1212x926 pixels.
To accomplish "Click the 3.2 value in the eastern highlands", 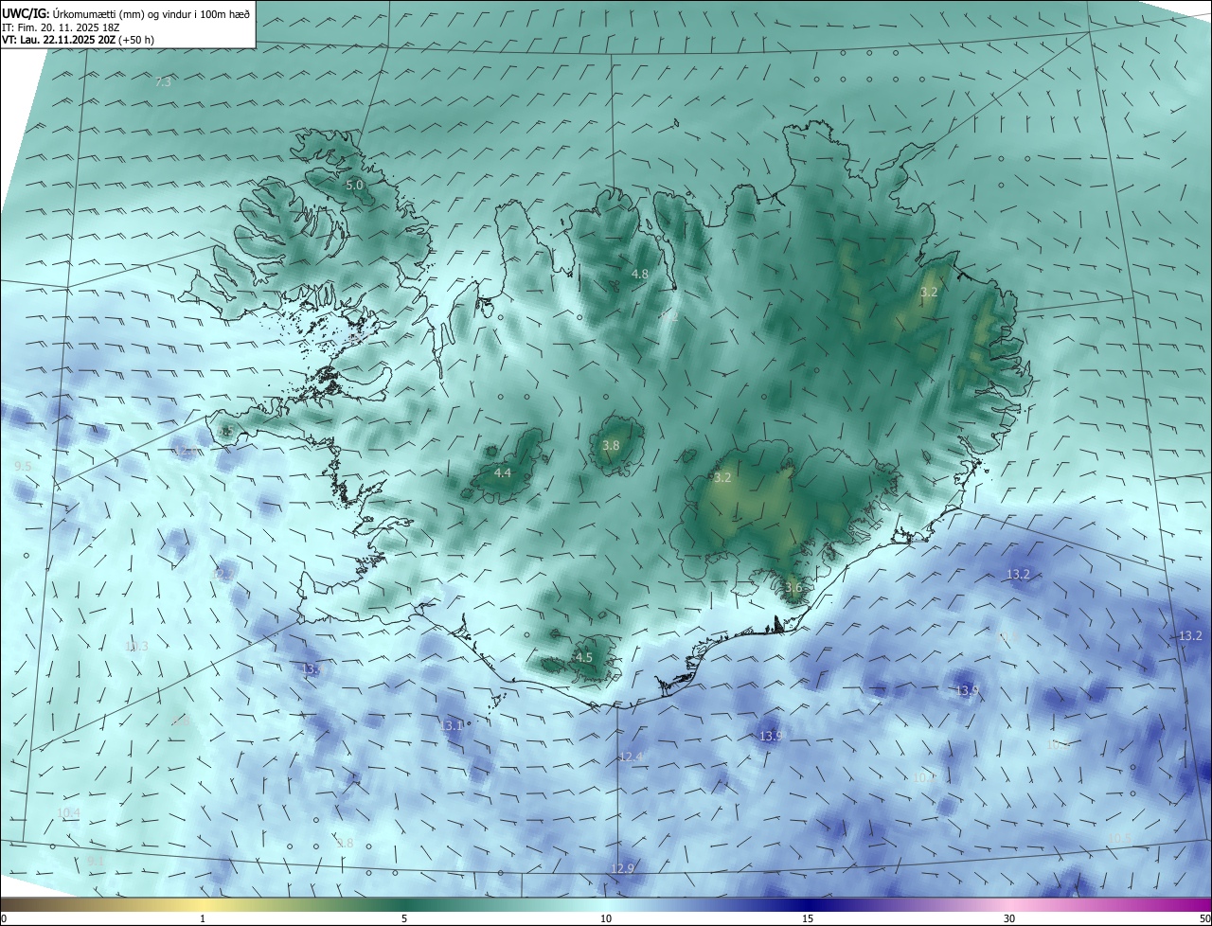I will 929,293.
